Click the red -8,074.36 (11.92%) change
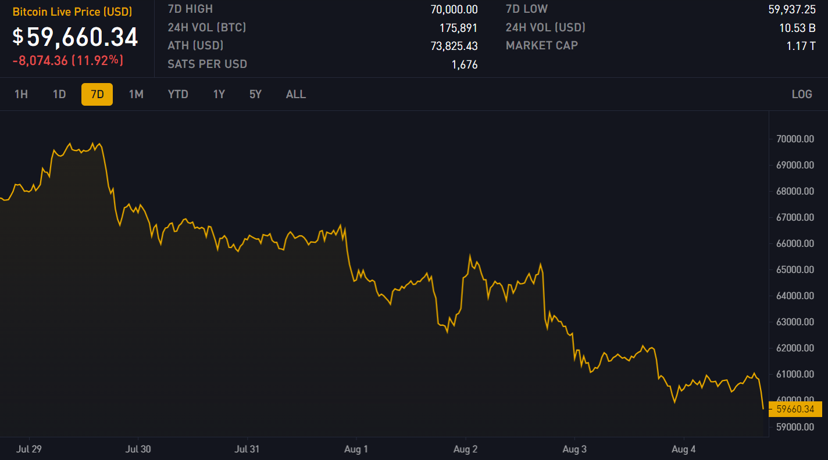The height and width of the screenshot is (460, 828). tap(68, 60)
